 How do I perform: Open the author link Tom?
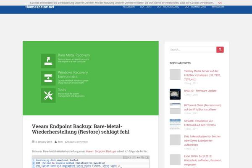[60, 142]
